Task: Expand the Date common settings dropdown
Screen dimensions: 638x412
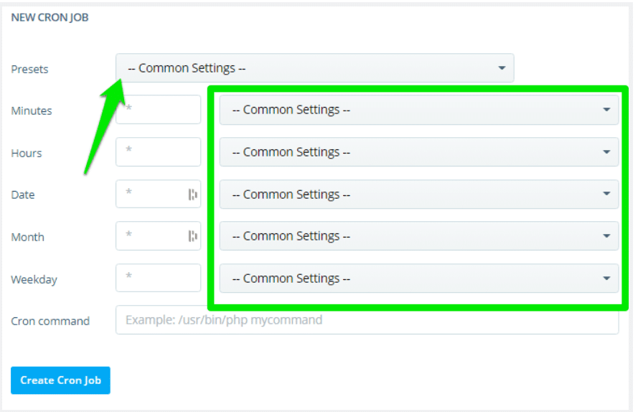Action: click(418, 195)
